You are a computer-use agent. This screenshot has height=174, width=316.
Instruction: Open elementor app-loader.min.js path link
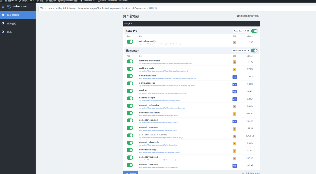point(158,115)
